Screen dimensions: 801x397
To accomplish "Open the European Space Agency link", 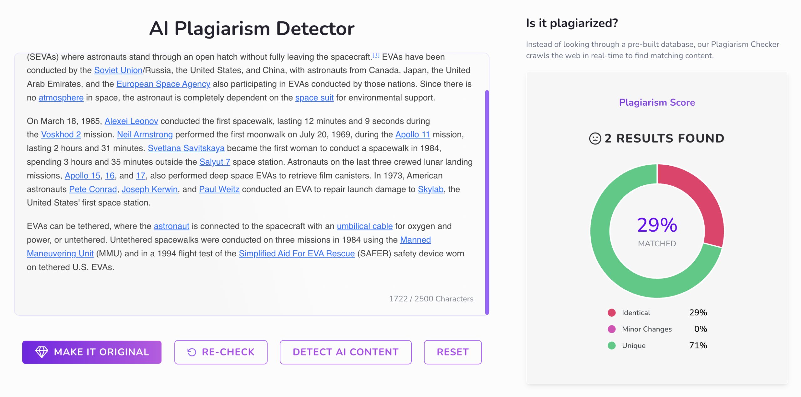I will [163, 84].
